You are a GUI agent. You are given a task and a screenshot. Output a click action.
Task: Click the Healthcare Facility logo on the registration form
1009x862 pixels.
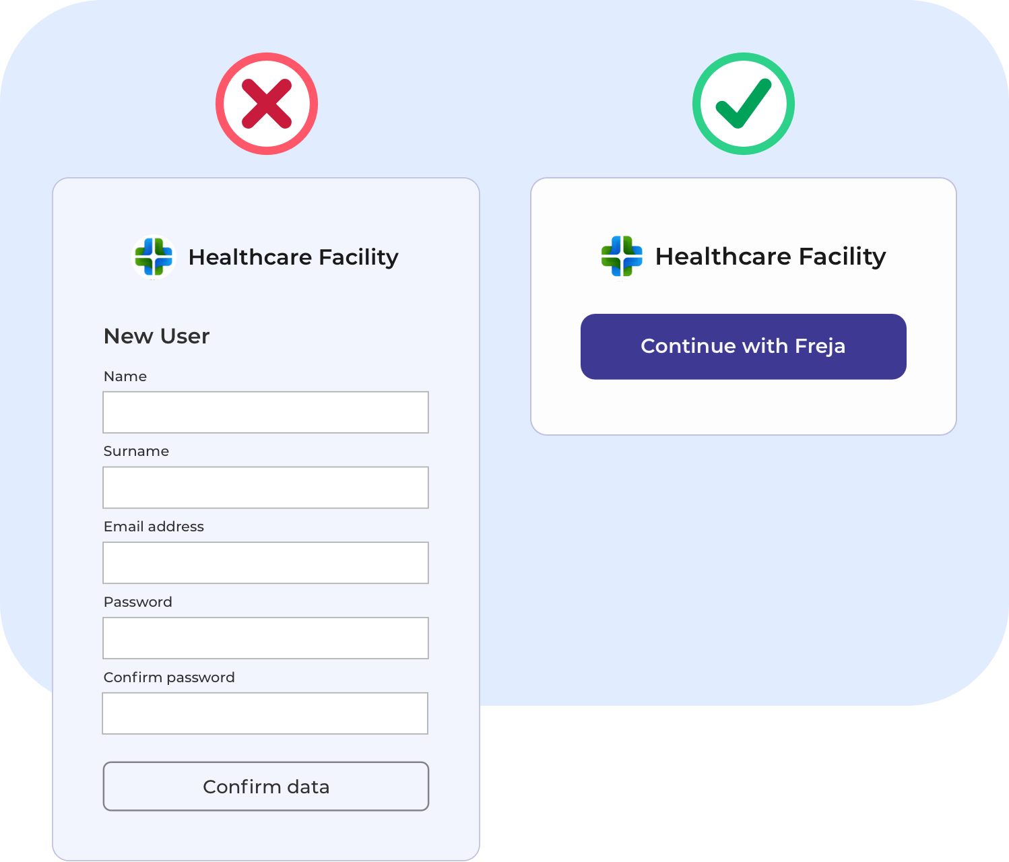154,257
